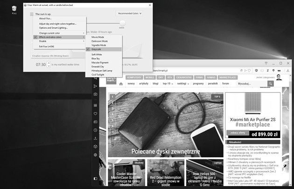Screen dimensions: 294x189
Task: Increase wake time with up arrow
Action: tap(49, 63)
